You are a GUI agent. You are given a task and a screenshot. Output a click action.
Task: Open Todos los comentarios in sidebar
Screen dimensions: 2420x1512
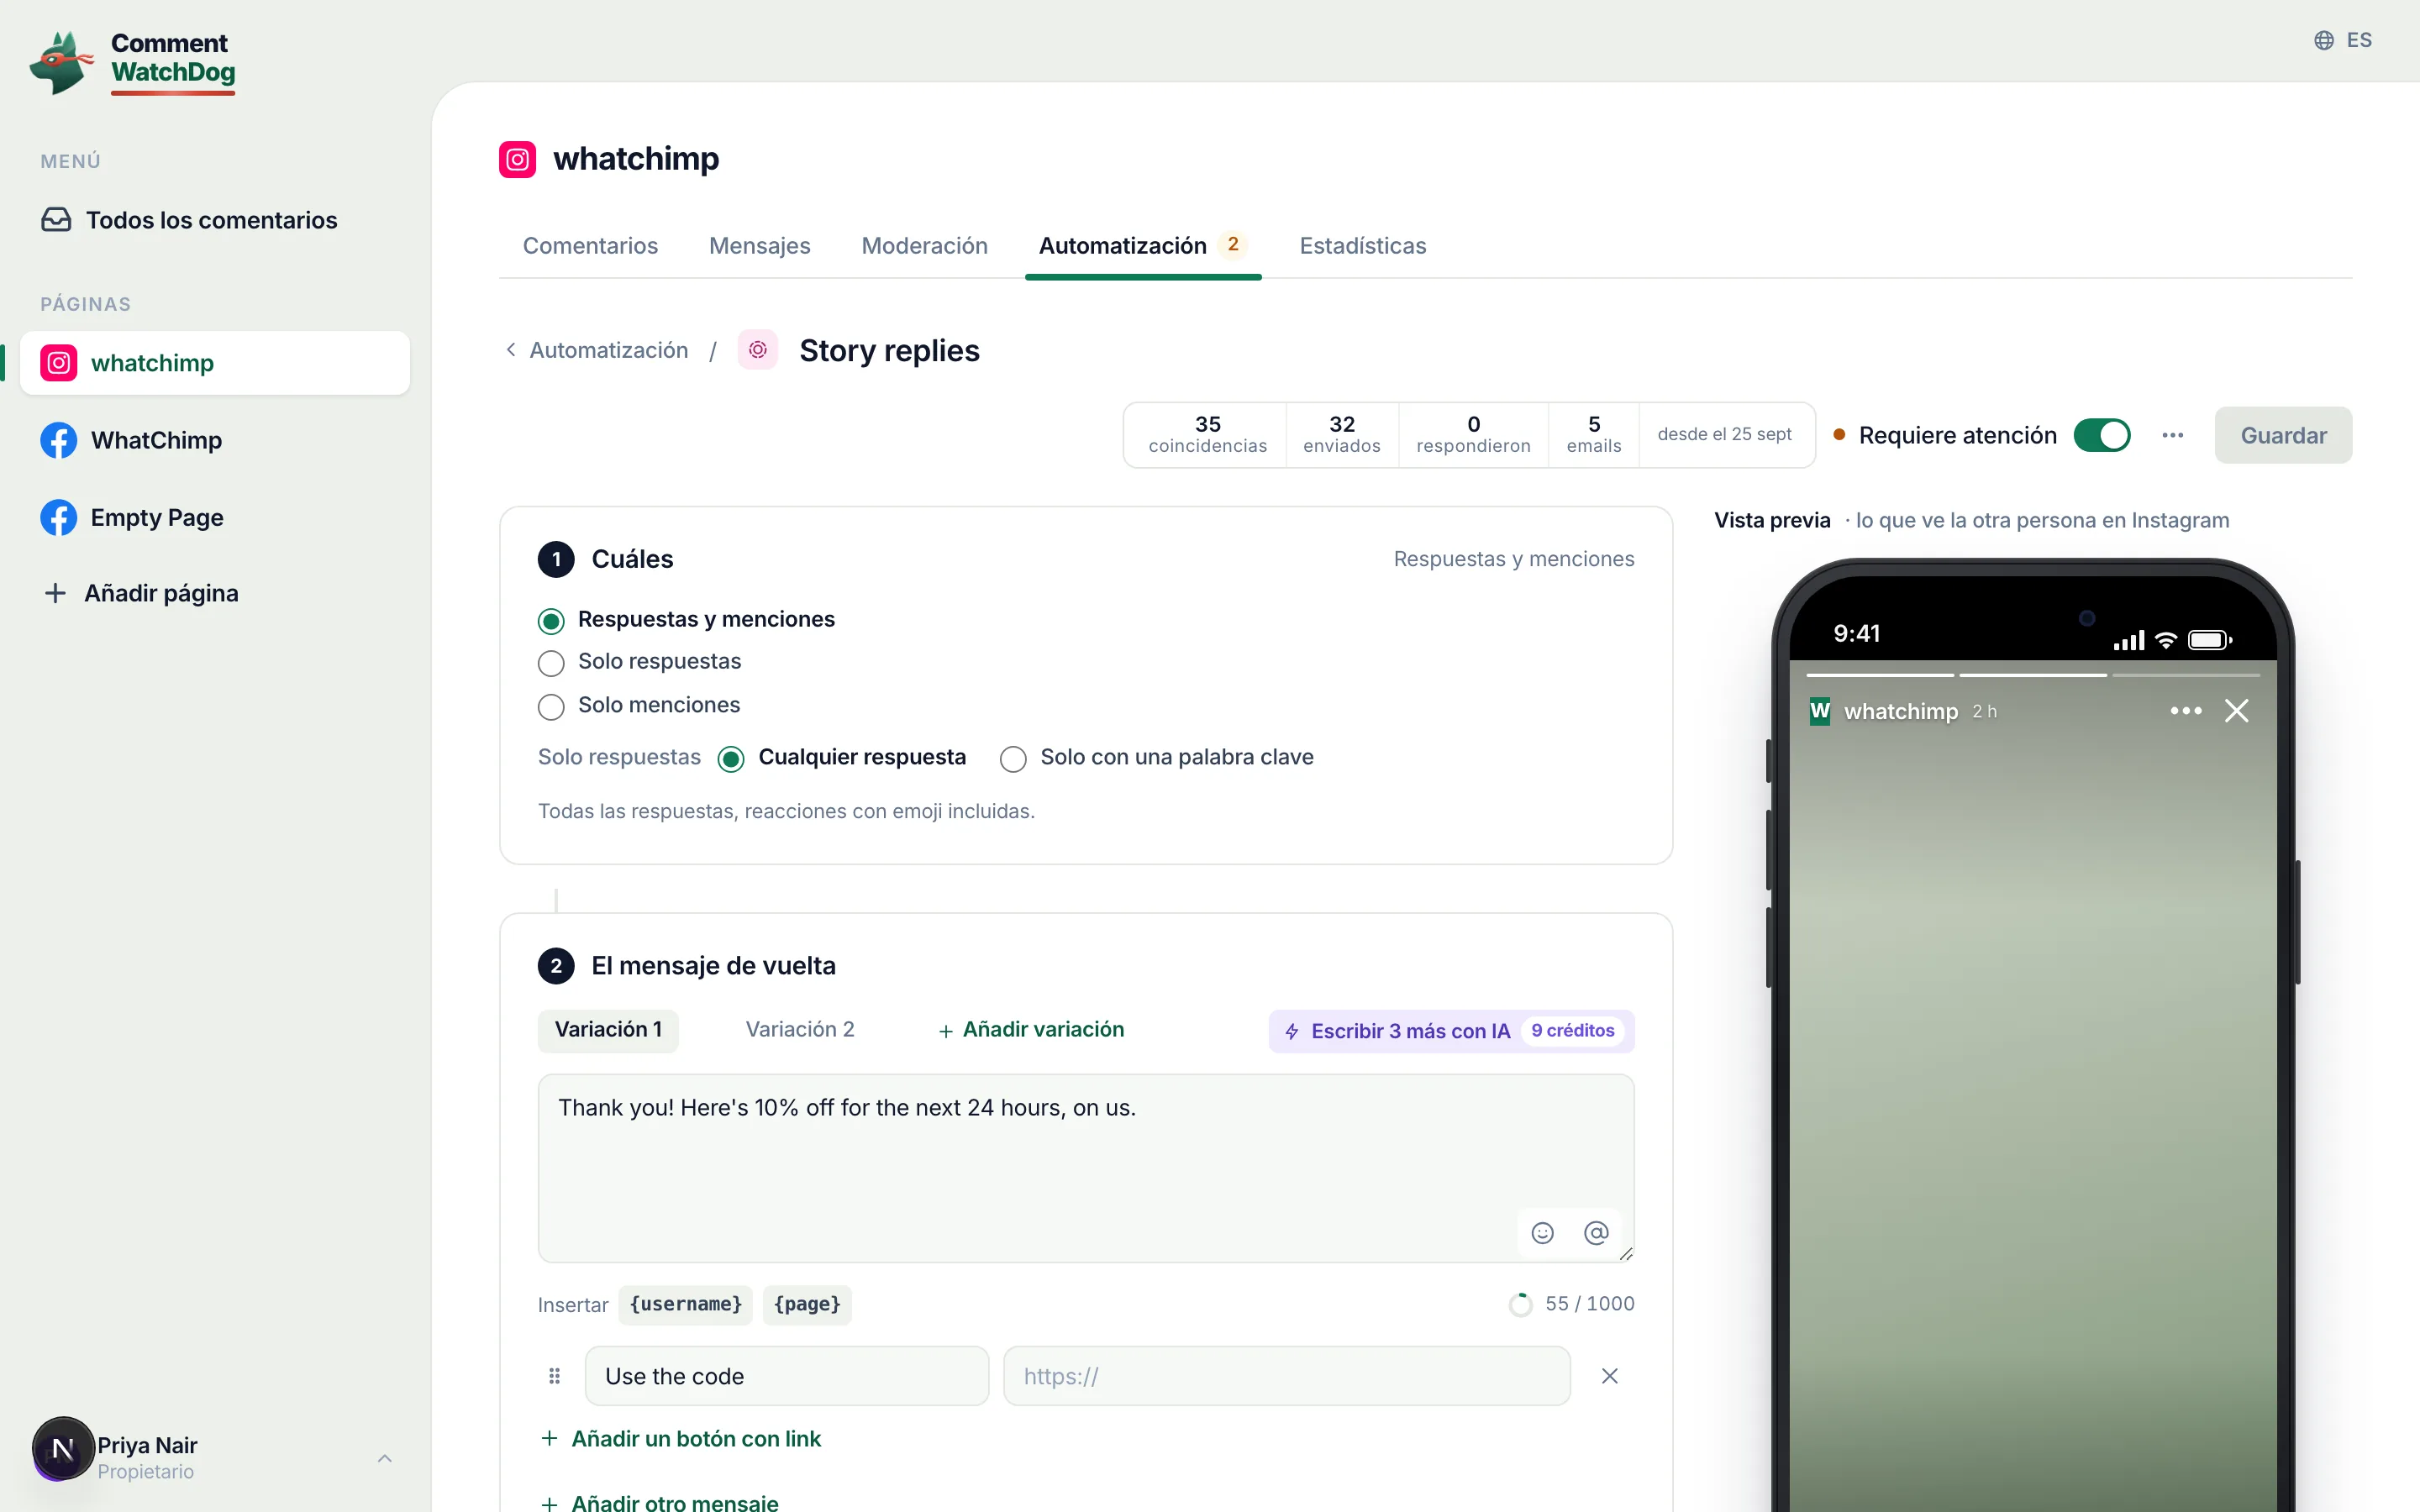[215, 220]
